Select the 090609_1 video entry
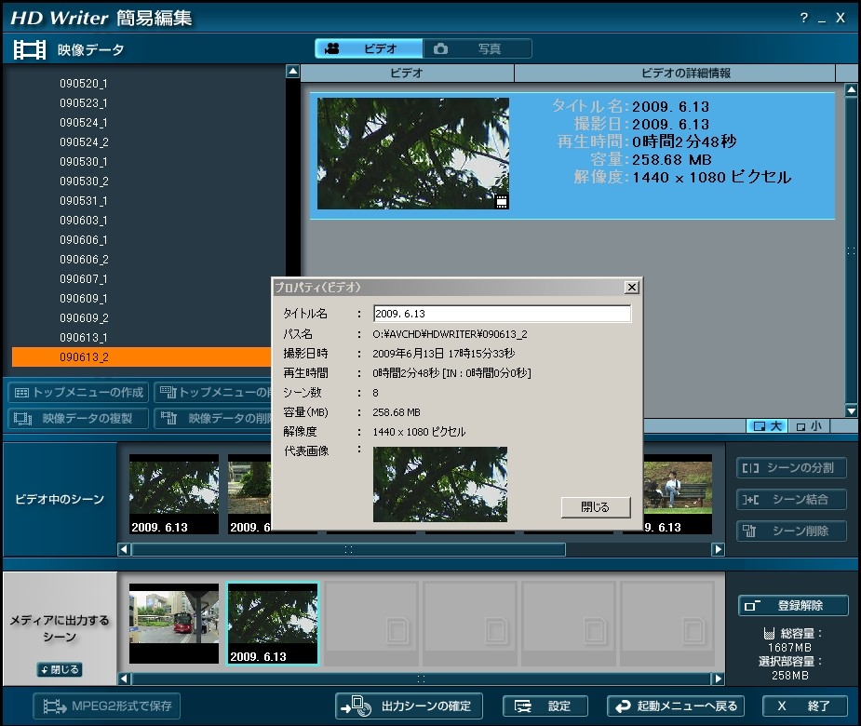Viewport: 861px width, 726px height. (x=84, y=299)
